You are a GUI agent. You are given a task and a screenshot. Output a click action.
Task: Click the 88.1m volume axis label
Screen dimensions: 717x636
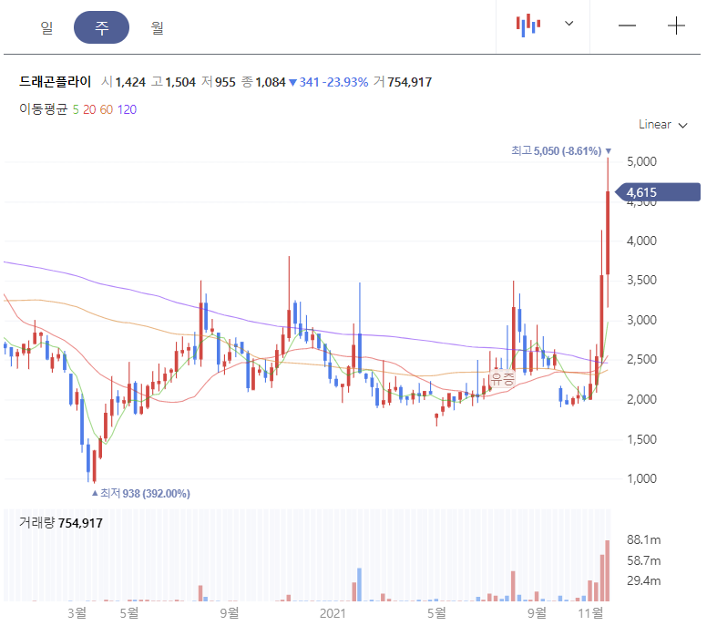point(644,540)
